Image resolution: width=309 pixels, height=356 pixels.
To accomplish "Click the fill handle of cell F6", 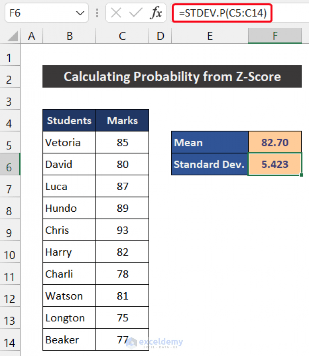I will coord(301,175).
